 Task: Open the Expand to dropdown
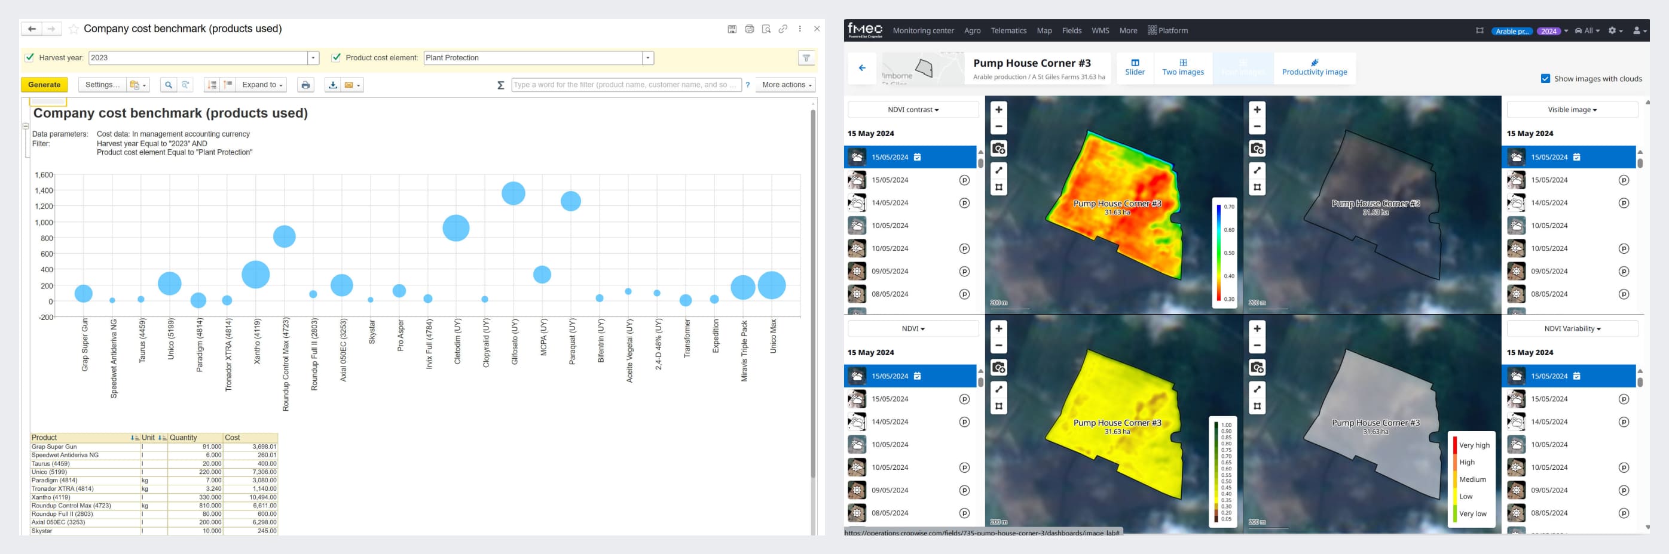pyautogui.click(x=262, y=85)
